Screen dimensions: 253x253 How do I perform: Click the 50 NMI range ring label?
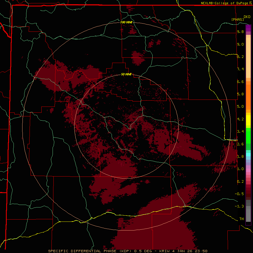(x=126, y=74)
